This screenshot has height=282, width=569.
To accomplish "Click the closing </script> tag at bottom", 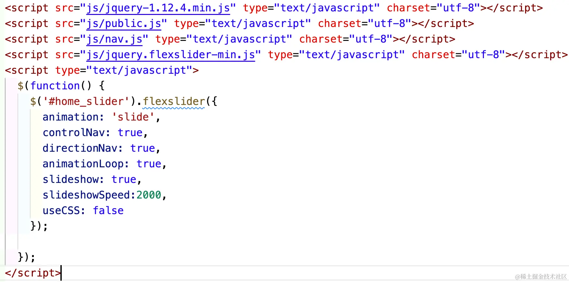I will tap(33, 273).
